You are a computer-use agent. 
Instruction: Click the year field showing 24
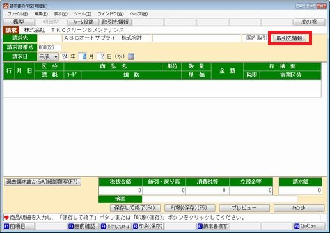click(65, 56)
